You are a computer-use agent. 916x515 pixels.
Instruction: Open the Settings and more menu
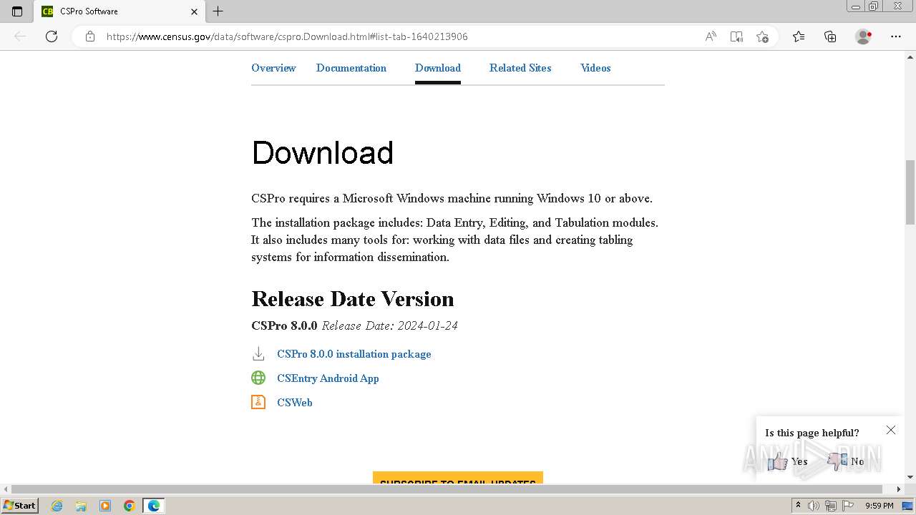(x=896, y=36)
